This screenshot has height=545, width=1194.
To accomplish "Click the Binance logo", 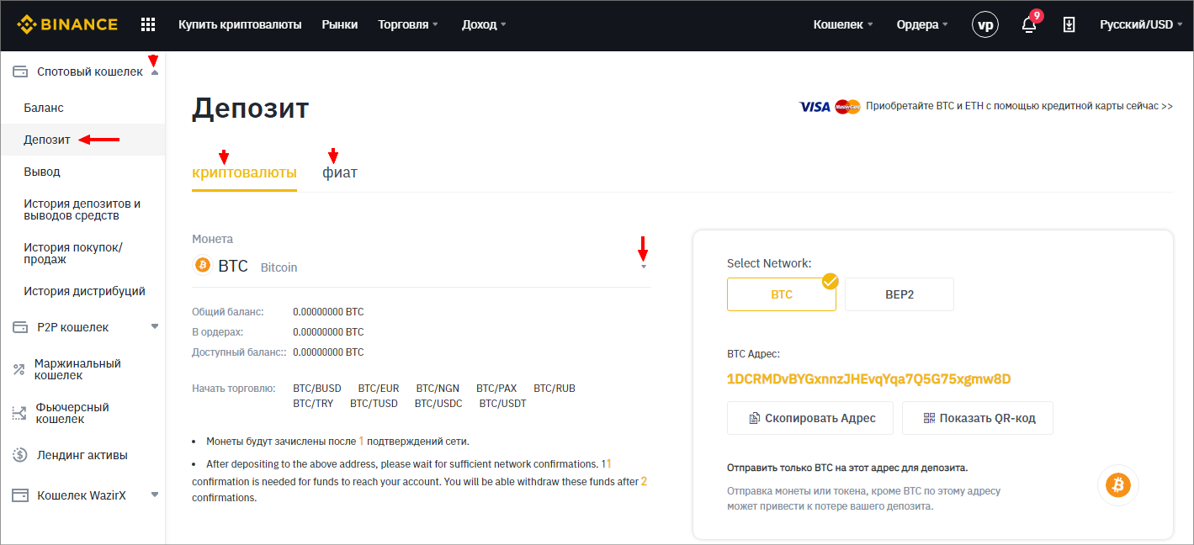I will point(67,24).
